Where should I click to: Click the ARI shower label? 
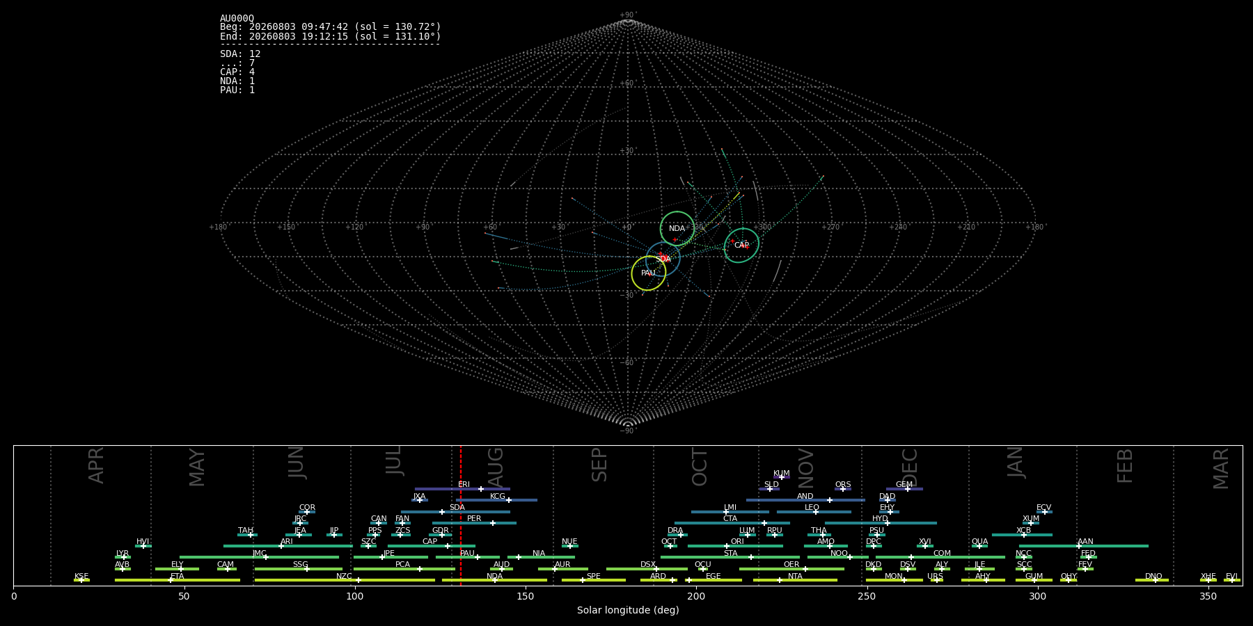click(x=287, y=541)
